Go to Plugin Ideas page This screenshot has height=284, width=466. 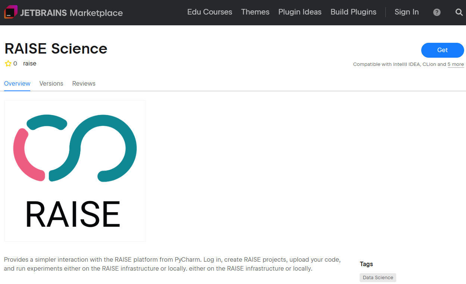pyautogui.click(x=300, y=12)
